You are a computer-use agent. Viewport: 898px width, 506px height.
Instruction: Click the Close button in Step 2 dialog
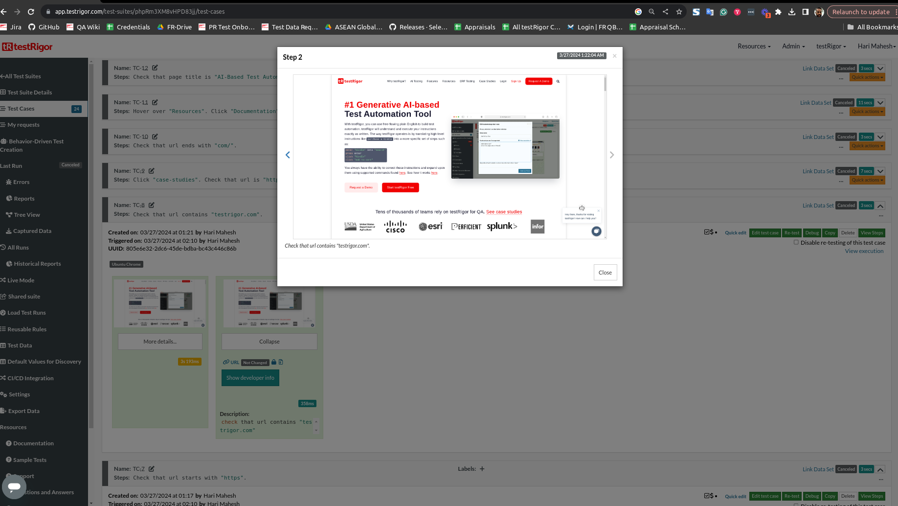click(x=605, y=273)
